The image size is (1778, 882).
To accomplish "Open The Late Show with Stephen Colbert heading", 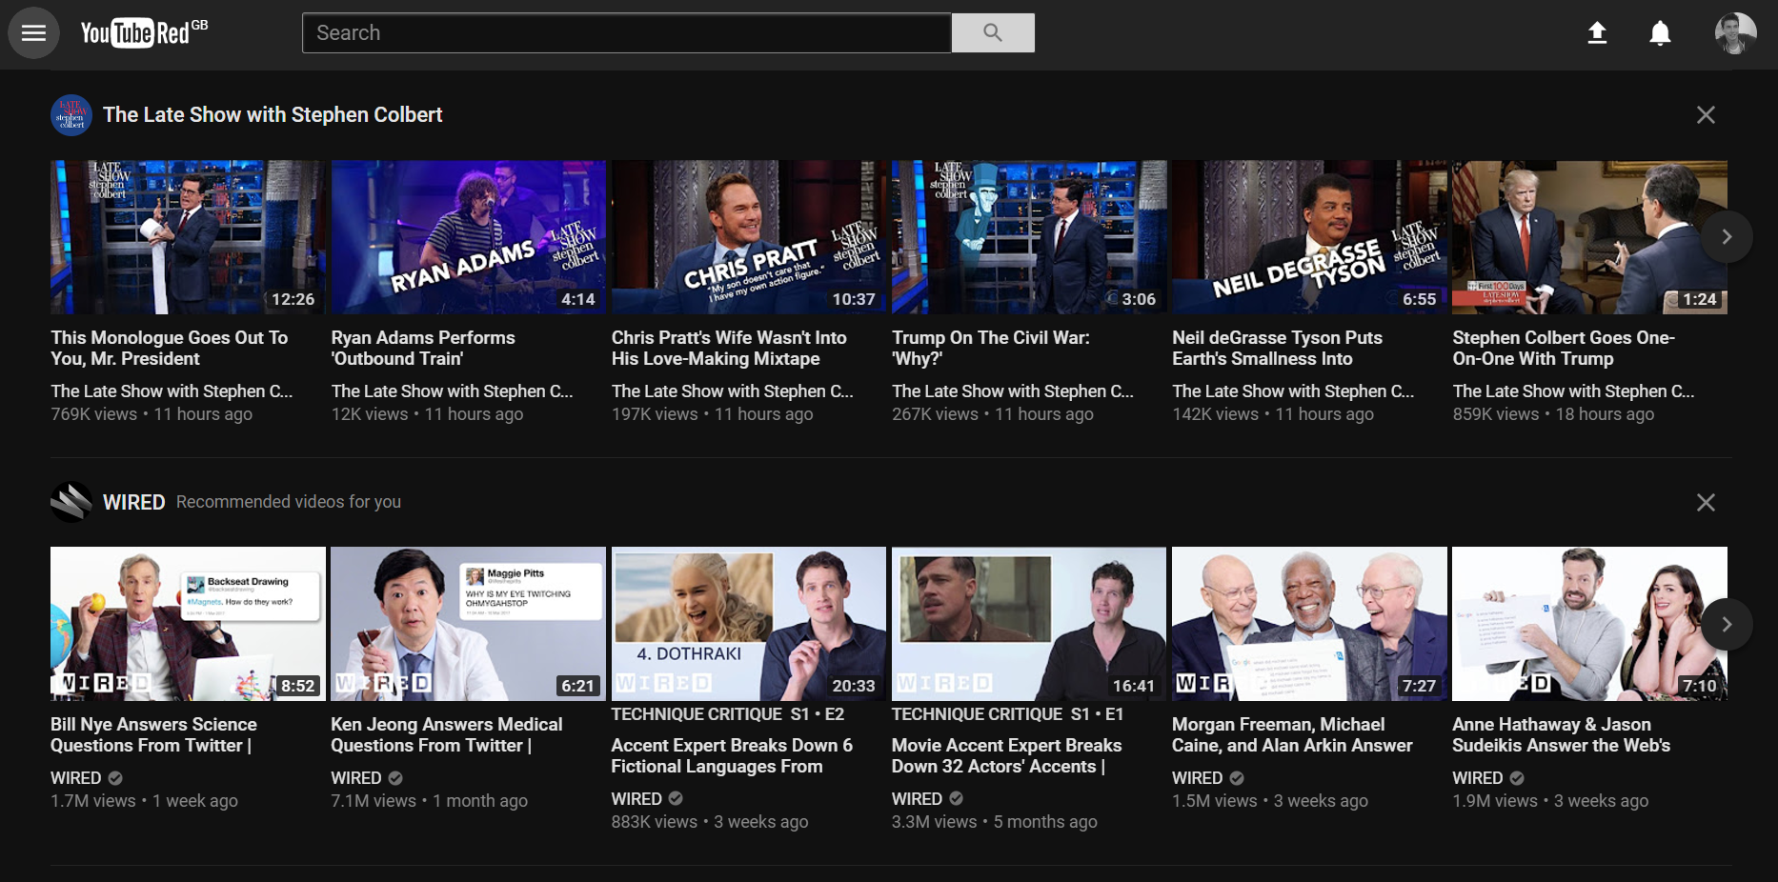I will point(273,115).
